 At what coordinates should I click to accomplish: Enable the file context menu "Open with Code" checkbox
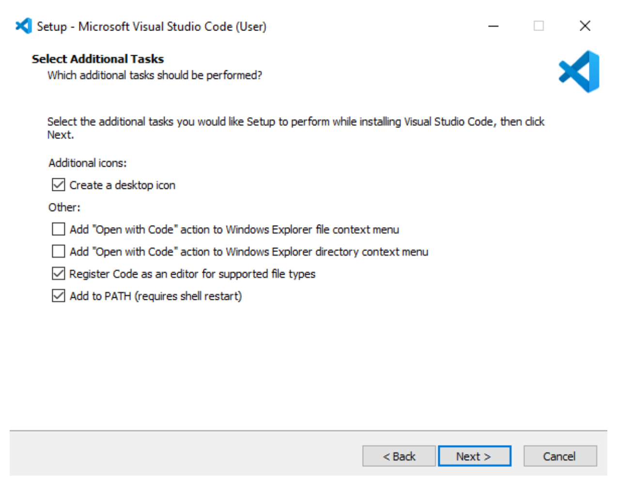click(59, 229)
